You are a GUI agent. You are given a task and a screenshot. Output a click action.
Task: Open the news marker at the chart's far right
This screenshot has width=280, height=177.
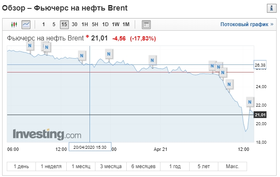tap(250, 102)
